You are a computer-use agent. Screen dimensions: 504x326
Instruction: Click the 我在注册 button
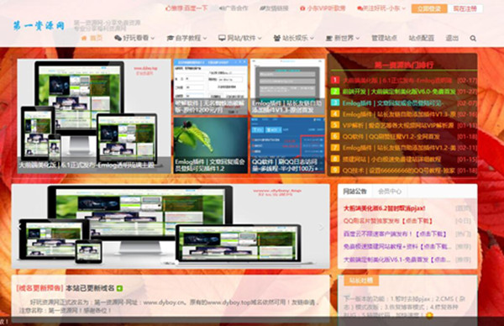[x=465, y=8]
